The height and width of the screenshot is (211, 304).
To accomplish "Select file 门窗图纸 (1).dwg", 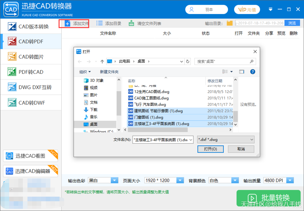I will [180, 117].
